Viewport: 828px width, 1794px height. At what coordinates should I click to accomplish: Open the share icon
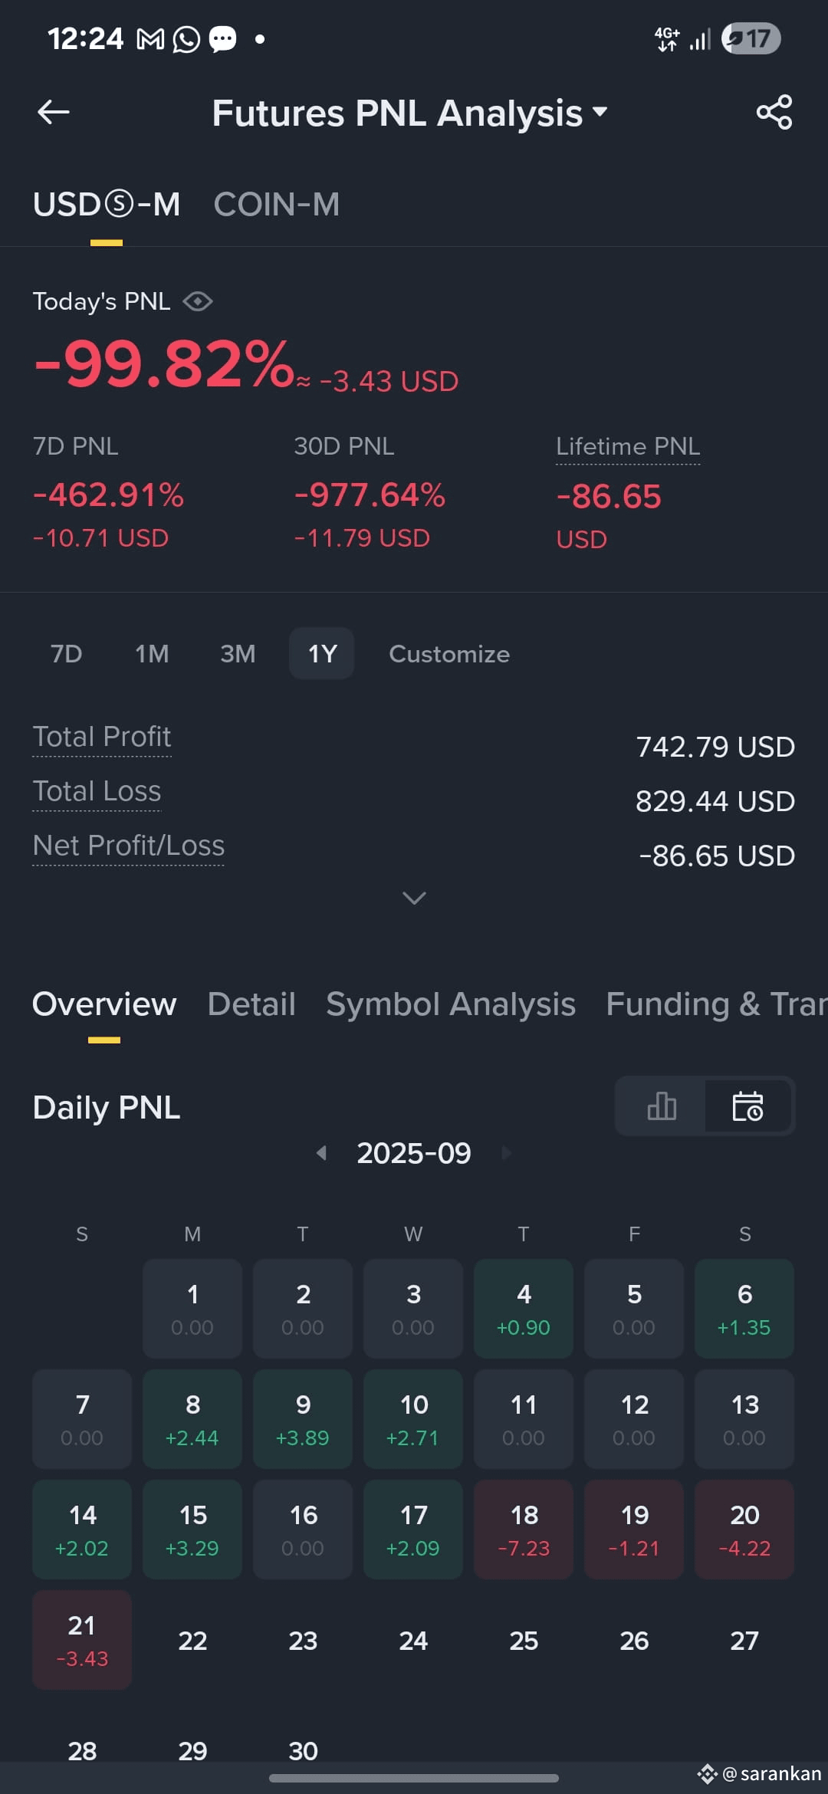tap(774, 112)
